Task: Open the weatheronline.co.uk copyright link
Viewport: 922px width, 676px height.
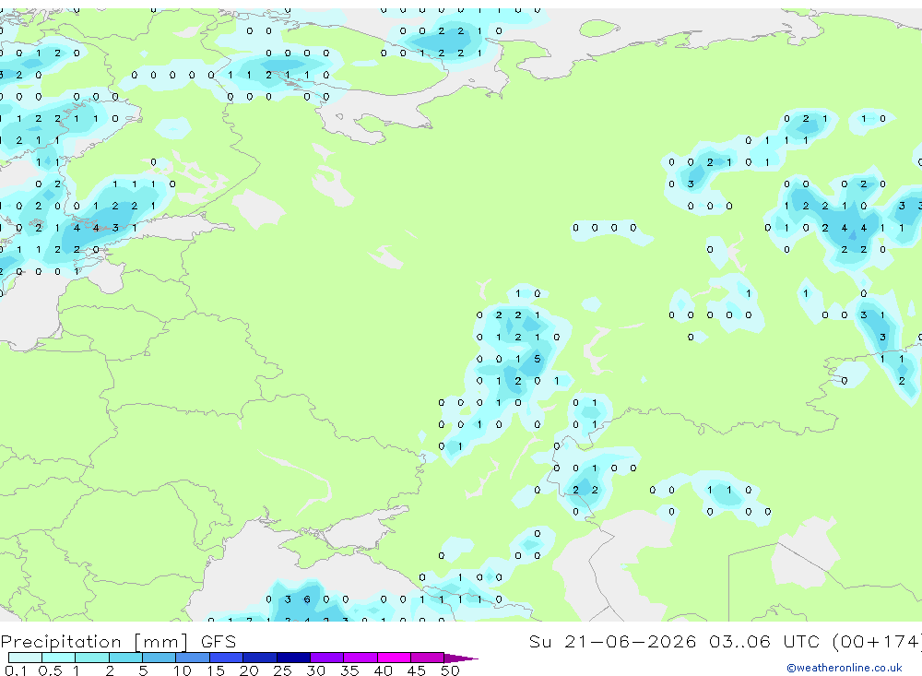Action: 844,668
